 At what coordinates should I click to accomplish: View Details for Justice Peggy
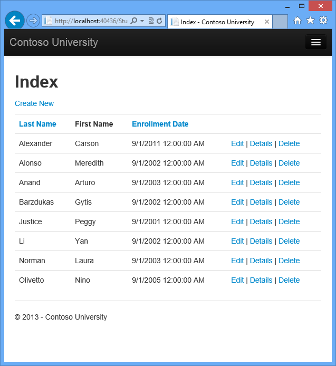tap(261, 221)
